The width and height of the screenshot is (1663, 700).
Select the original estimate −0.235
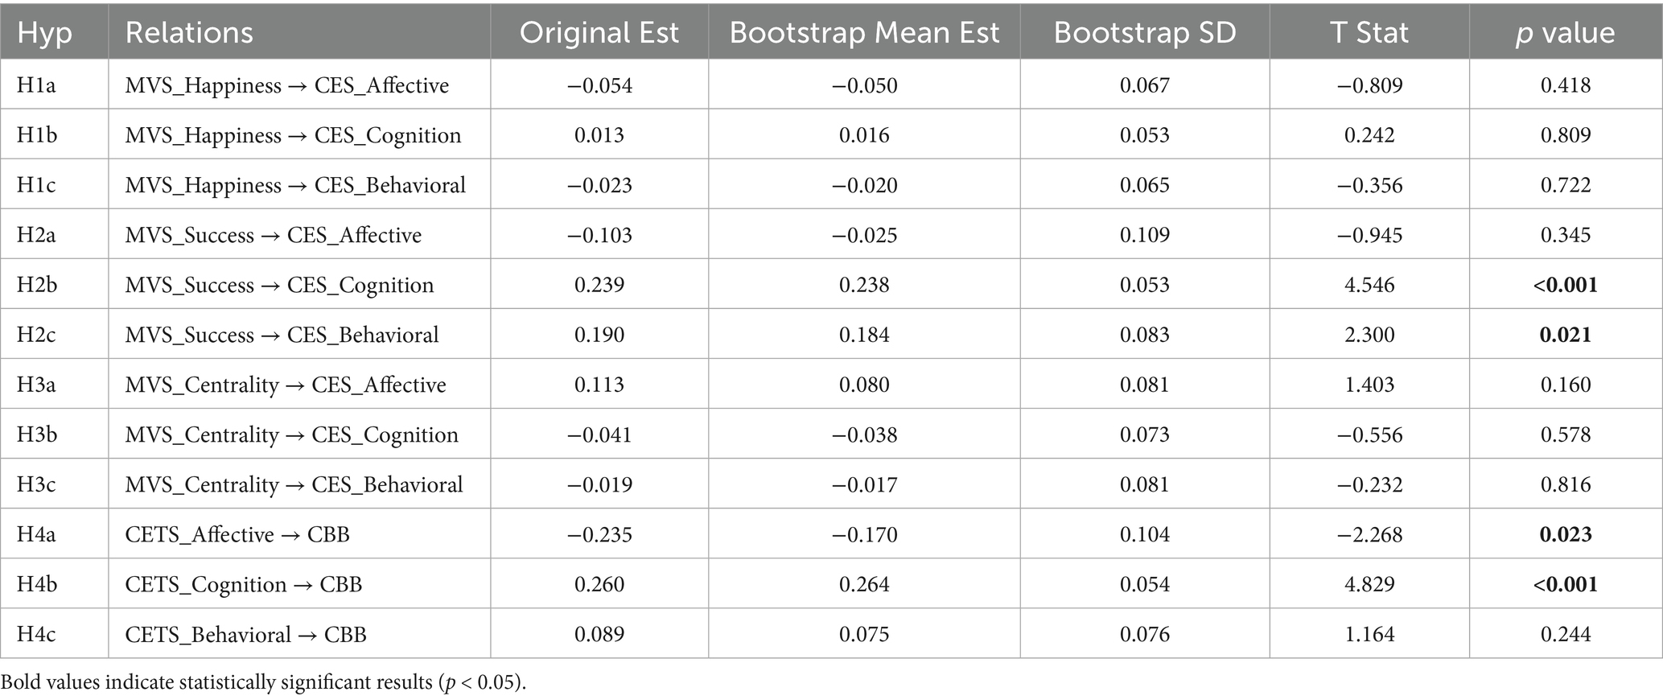[x=599, y=534]
